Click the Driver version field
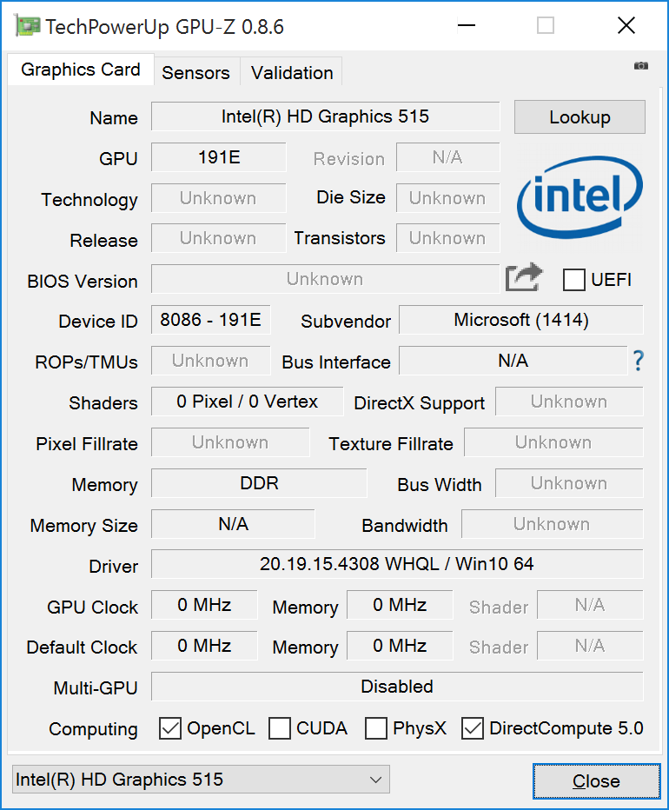 click(x=397, y=563)
